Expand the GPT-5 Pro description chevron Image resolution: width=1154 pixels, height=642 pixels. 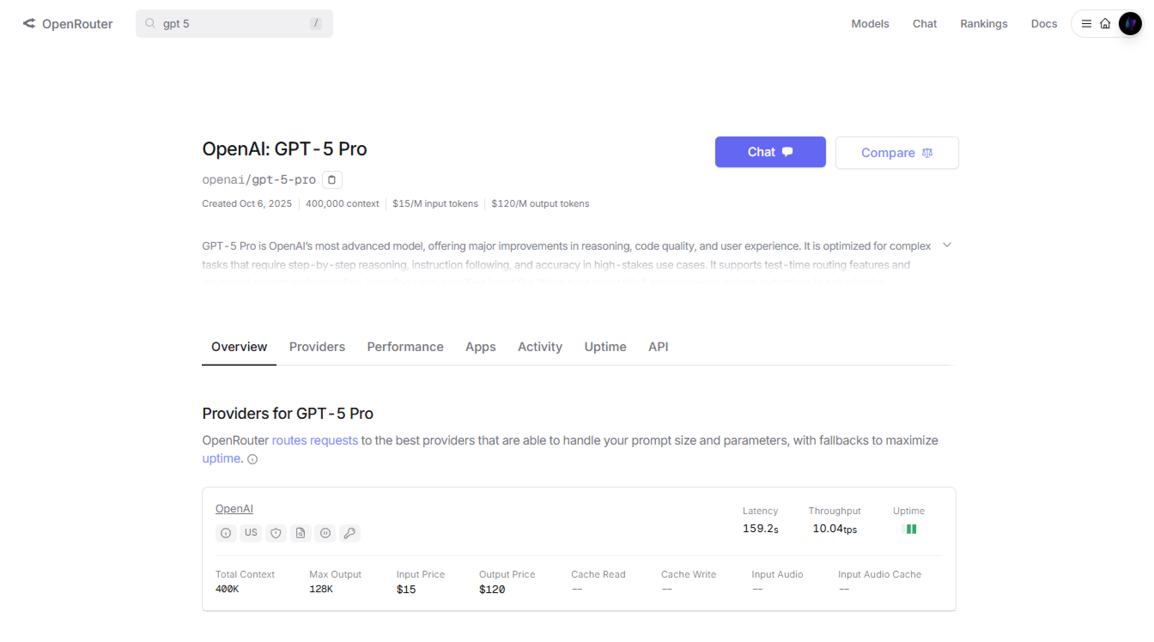[947, 245]
